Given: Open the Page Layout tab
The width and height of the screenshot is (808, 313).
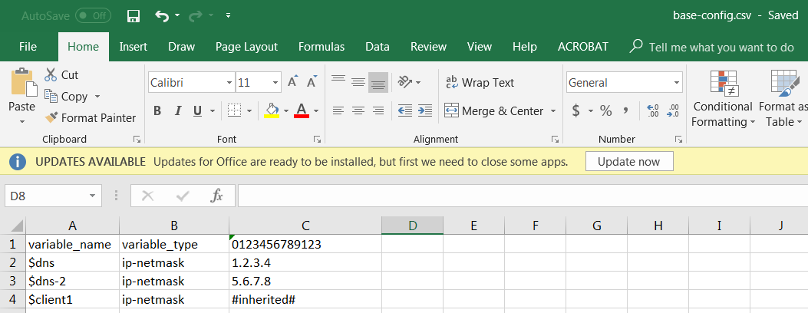Looking at the screenshot, I should pyautogui.click(x=246, y=47).
